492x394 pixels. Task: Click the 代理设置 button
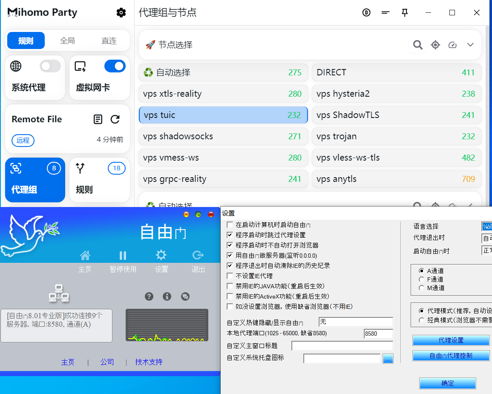click(451, 340)
